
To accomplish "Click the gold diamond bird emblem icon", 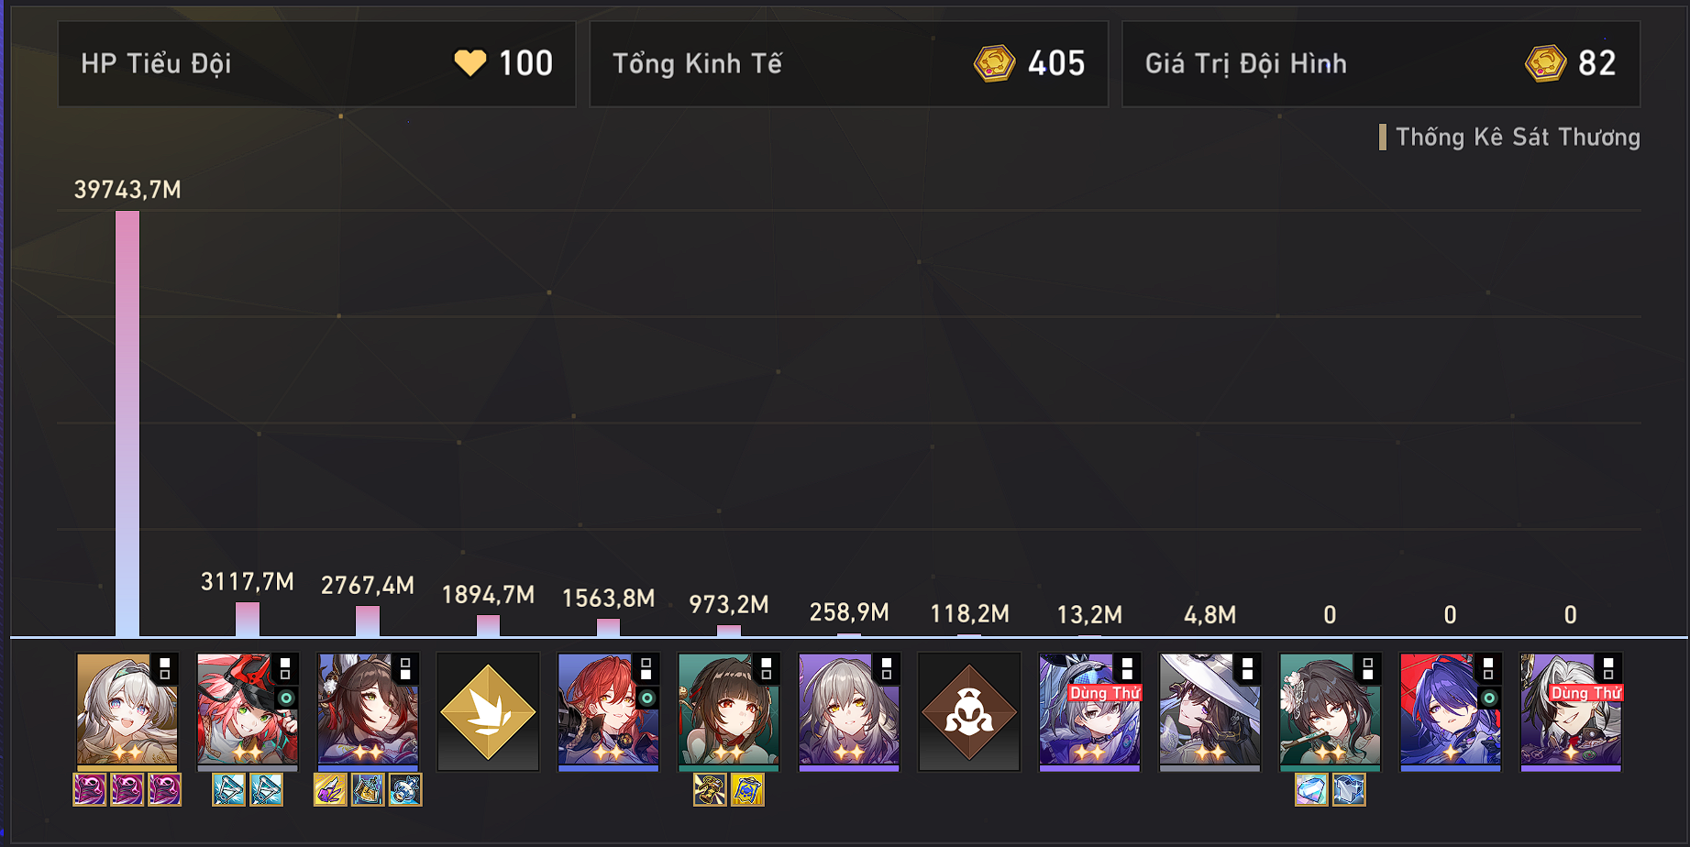I will 488,712.
